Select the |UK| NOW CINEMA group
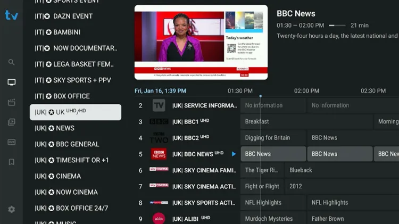The image size is (399, 224). [76, 193]
